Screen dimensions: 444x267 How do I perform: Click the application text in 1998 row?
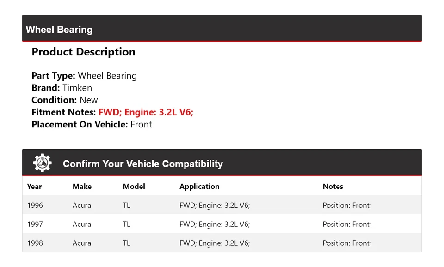(215, 243)
